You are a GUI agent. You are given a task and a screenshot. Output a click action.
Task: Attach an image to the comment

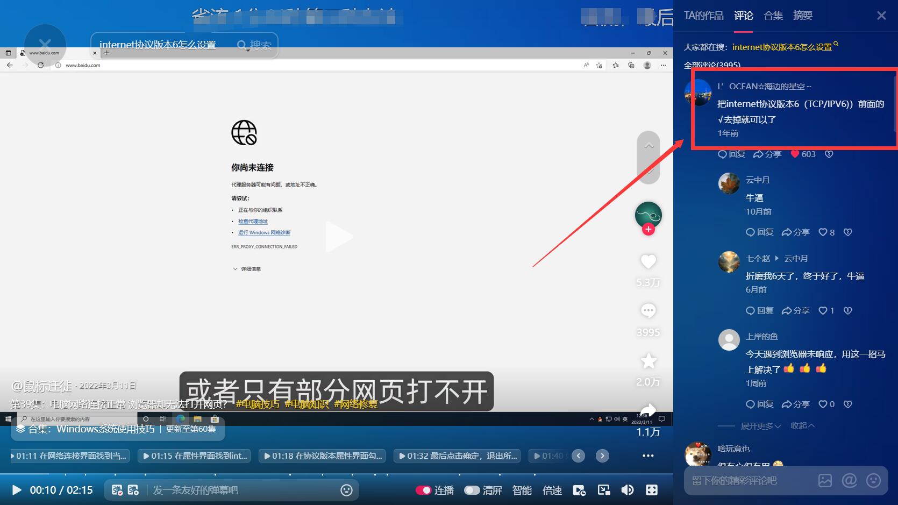(825, 481)
